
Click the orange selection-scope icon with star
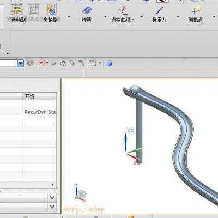(42, 63)
